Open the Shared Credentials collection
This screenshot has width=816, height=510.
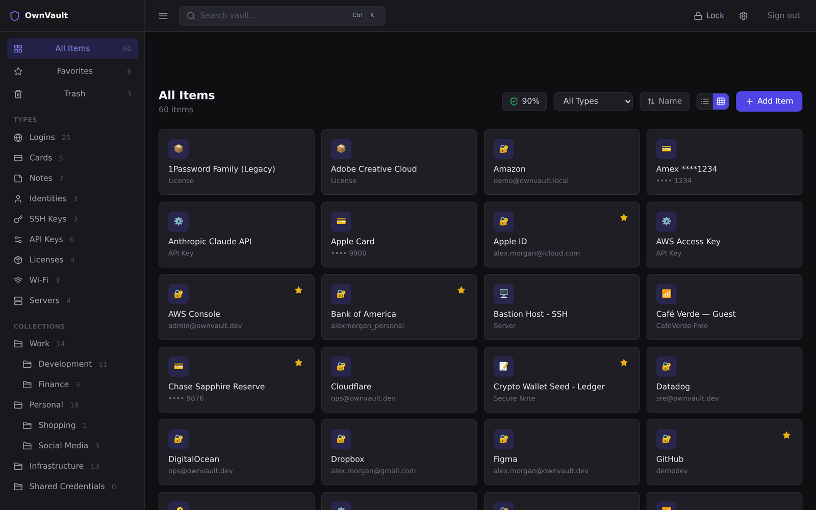72,487
